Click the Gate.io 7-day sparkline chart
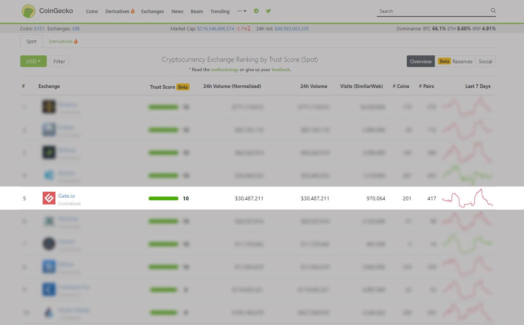The image size is (524, 325). click(467, 198)
